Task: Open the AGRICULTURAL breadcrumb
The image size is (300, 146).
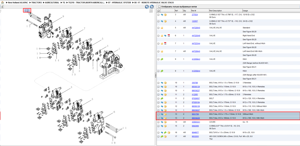Action: point(52,3)
